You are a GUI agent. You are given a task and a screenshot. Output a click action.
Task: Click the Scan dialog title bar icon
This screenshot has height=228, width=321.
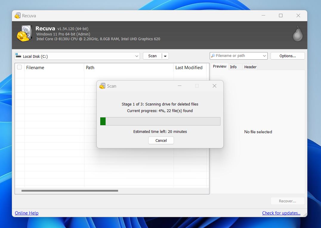pyautogui.click(x=103, y=86)
